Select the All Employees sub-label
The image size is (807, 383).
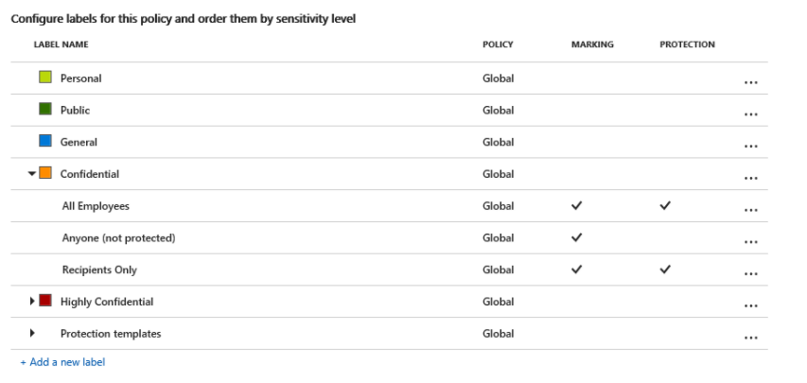pos(96,206)
